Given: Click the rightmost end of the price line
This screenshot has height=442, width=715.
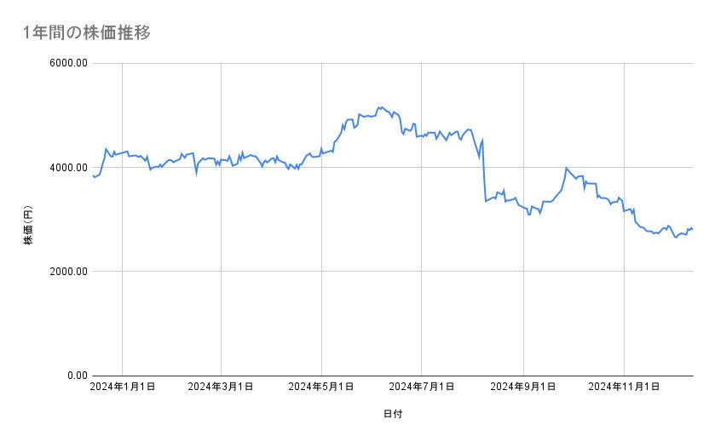Looking at the screenshot, I should click(x=692, y=229).
